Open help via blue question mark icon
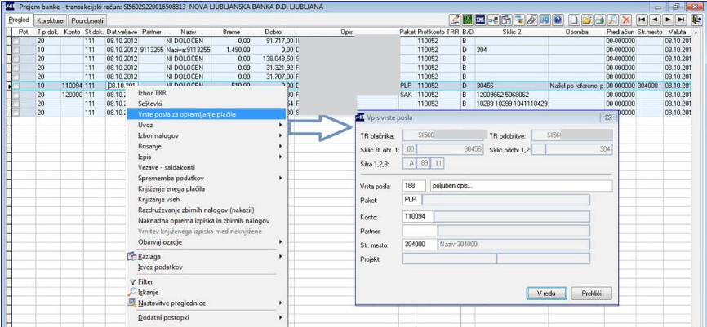The height and width of the screenshot is (327, 707). (558, 20)
